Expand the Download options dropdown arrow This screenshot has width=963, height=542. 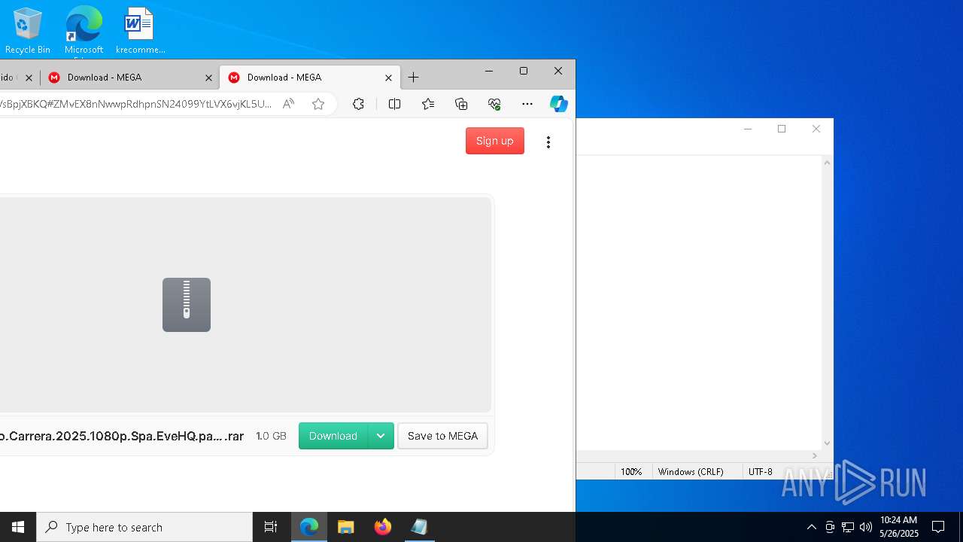pos(381,436)
